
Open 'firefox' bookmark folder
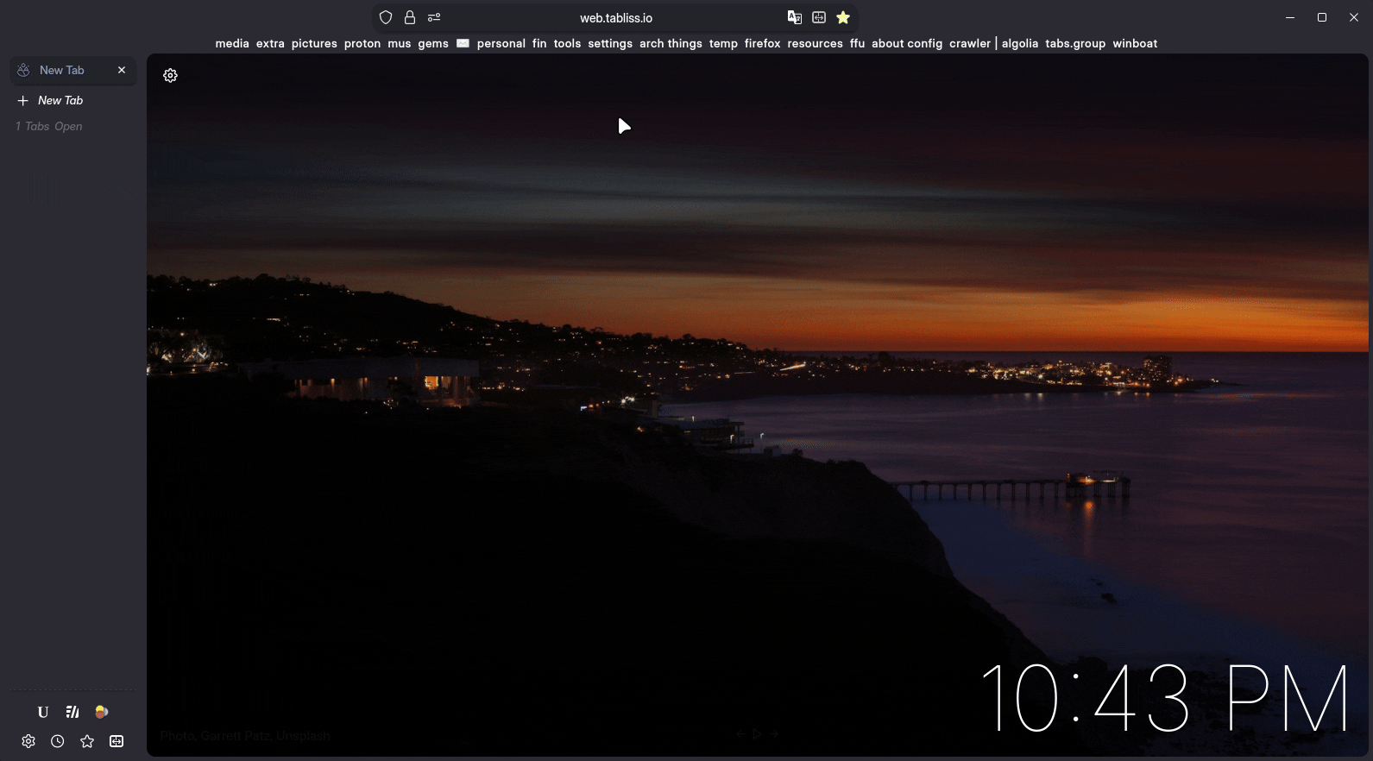point(763,43)
